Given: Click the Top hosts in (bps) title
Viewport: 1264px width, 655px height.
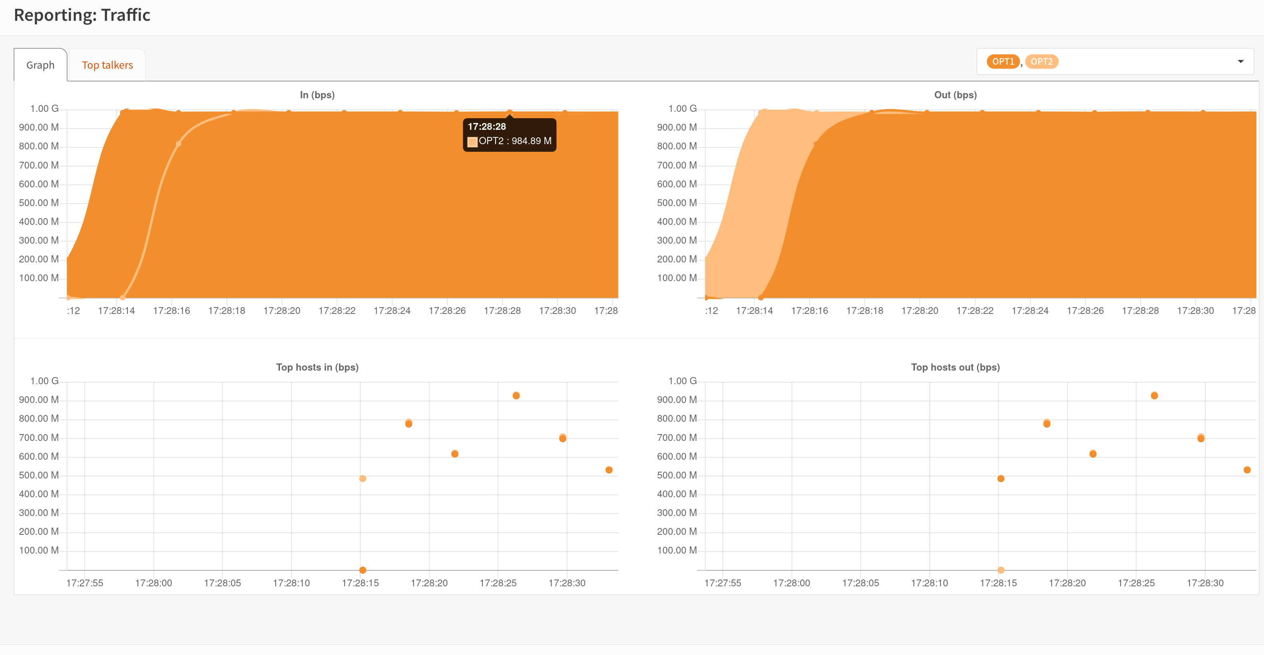Looking at the screenshot, I should click(317, 367).
